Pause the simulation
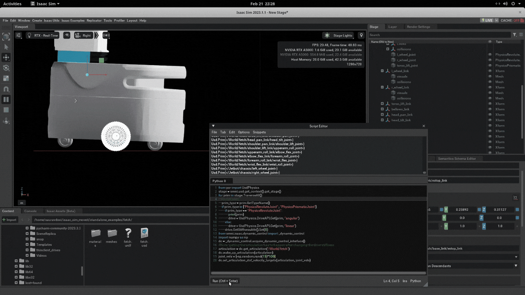525x295 pixels. coord(6,99)
